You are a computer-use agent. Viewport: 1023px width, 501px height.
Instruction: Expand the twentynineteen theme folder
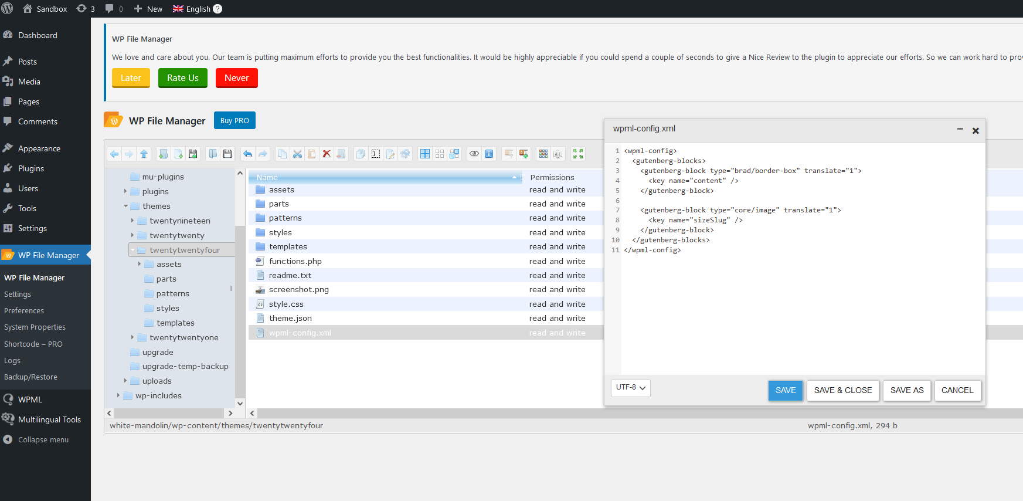coord(132,221)
